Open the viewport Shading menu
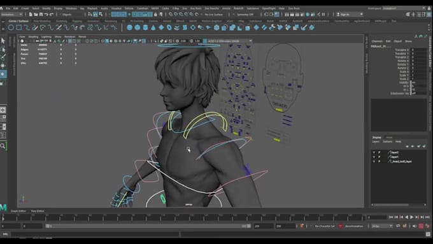433x244 pixels. (x=33, y=36)
